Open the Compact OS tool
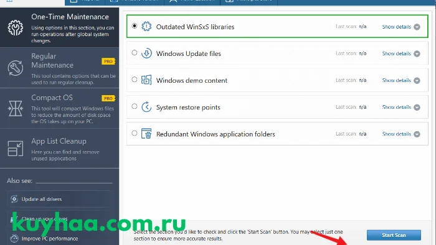The height and width of the screenshot is (245, 436). pos(60,108)
